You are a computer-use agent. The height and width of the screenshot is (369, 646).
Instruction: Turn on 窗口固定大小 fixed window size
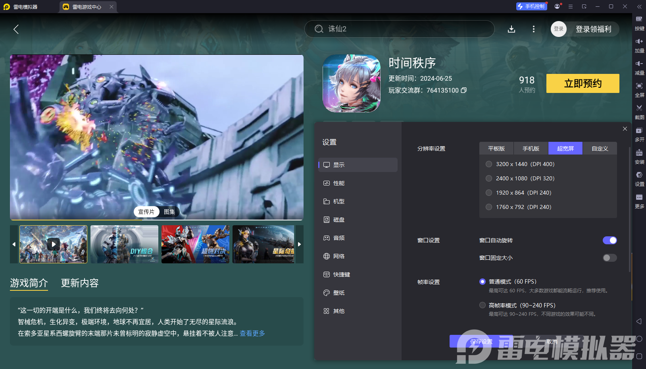pos(609,258)
